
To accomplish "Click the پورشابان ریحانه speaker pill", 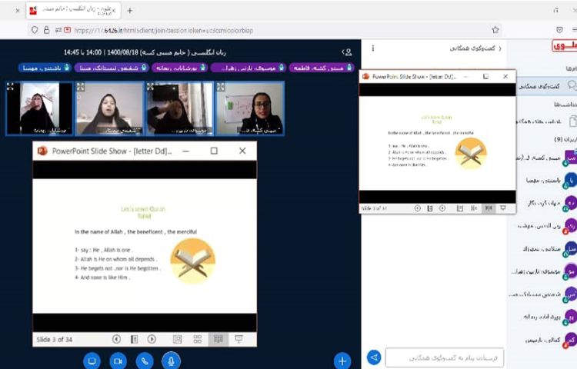I will click(x=179, y=68).
